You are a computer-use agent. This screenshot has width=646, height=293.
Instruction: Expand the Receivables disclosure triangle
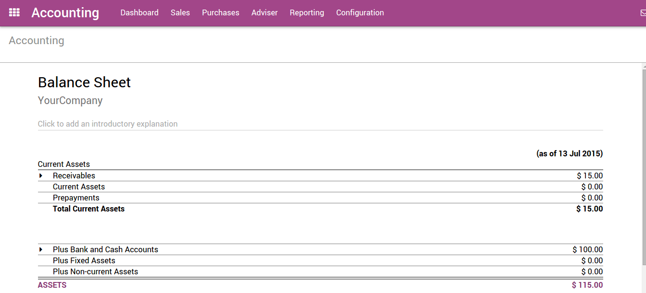coord(41,176)
